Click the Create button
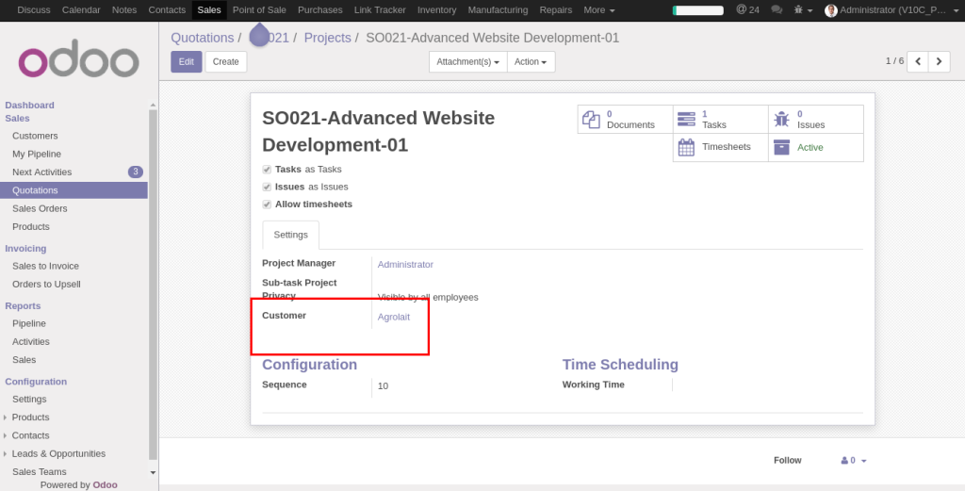The height and width of the screenshot is (491, 965). click(x=226, y=61)
